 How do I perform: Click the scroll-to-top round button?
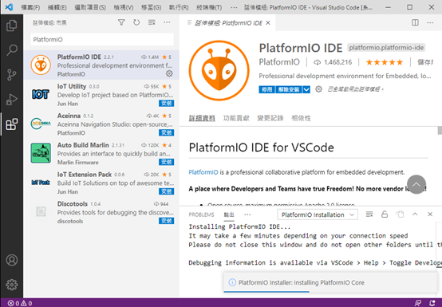click(416, 184)
